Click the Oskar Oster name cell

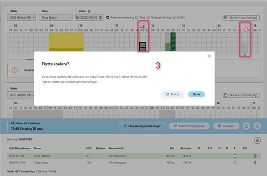coord(41,162)
